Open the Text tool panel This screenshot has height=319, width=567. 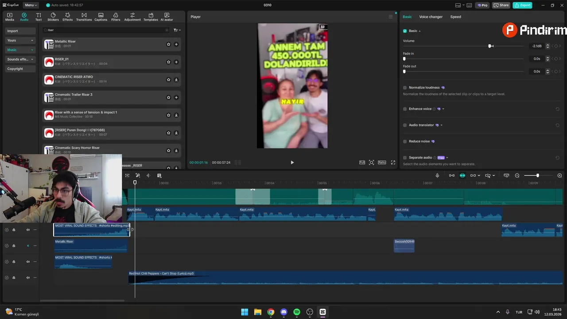click(x=39, y=17)
